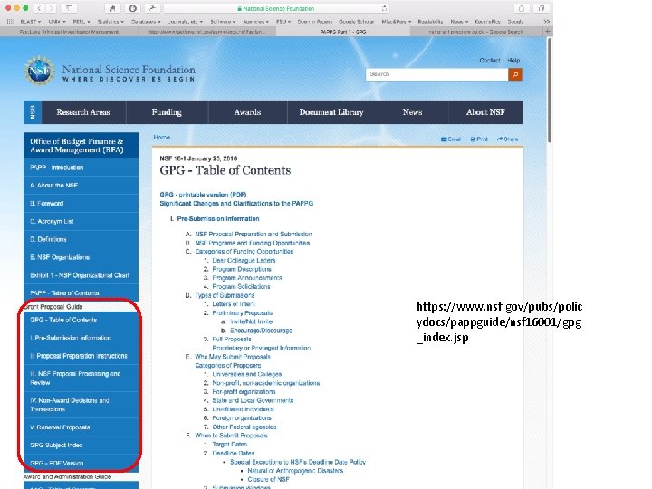
Task: Open the PERL bookmarks dropdown
Action: tap(81, 21)
